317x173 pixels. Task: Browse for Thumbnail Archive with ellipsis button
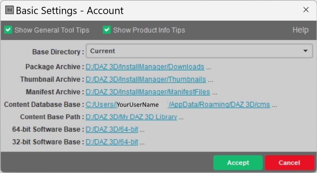click(x=210, y=80)
